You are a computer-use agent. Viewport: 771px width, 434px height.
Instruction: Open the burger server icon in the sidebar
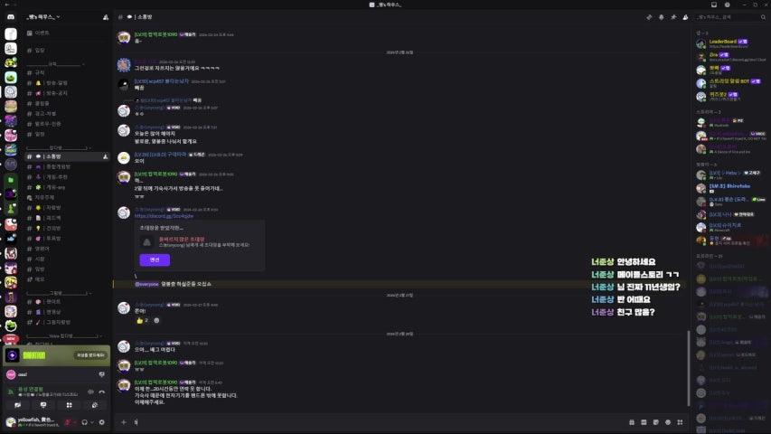[x=11, y=106]
